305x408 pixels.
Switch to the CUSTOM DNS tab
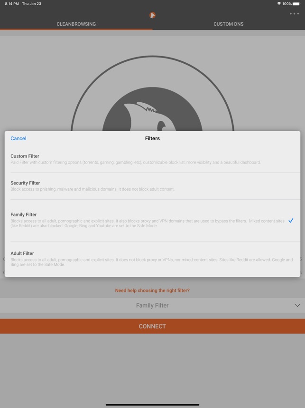229,24
